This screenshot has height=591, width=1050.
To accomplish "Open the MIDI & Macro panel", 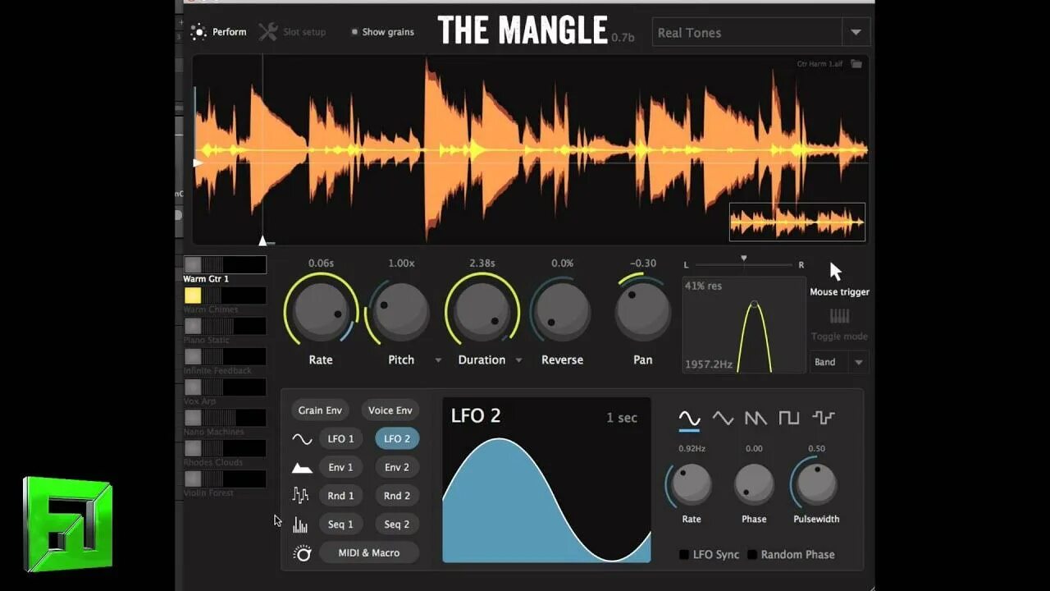I will click(x=369, y=553).
